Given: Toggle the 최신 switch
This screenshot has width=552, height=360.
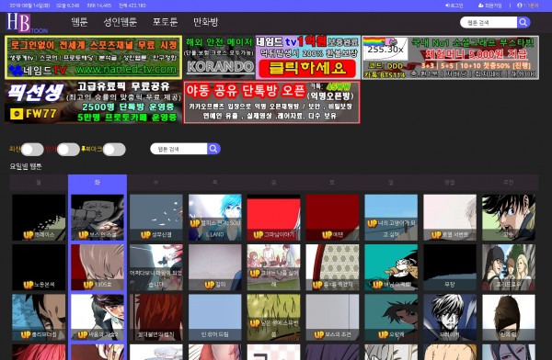Looking at the screenshot, I should 32,150.
